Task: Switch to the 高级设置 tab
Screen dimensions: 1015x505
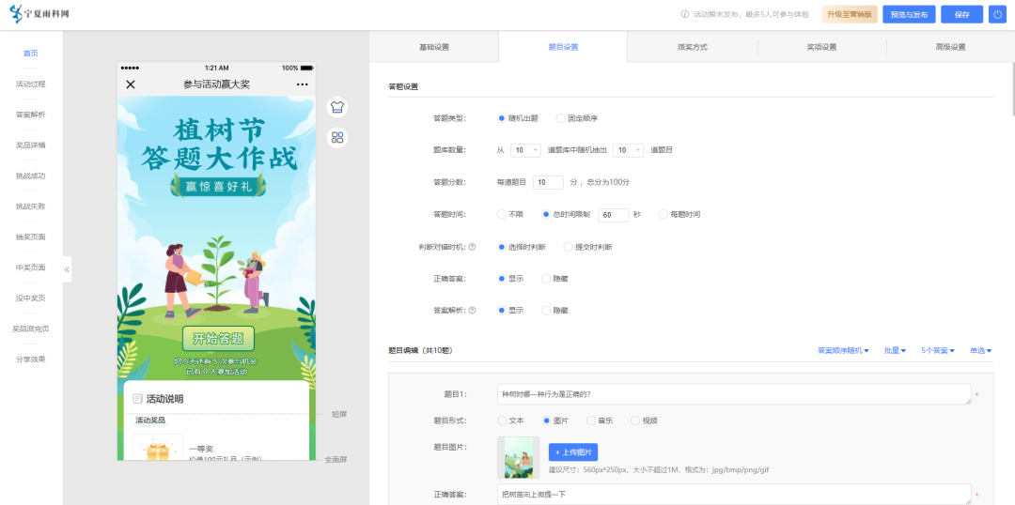Action: point(950,47)
